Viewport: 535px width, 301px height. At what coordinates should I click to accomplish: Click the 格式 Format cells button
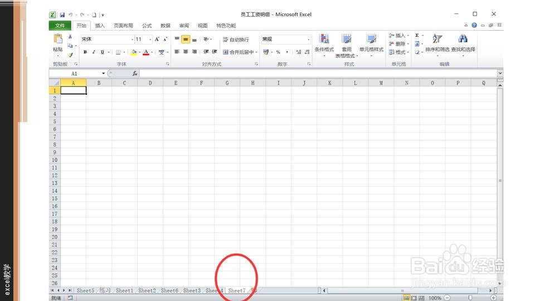click(398, 52)
